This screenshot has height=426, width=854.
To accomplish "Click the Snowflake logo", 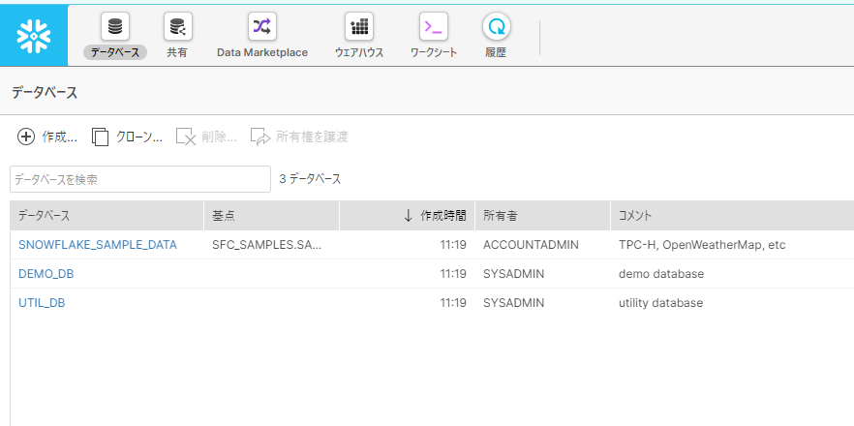I will coord(34,36).
